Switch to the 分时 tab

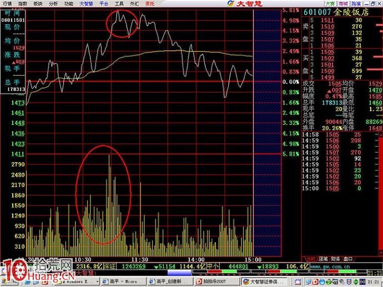[311, 259]
